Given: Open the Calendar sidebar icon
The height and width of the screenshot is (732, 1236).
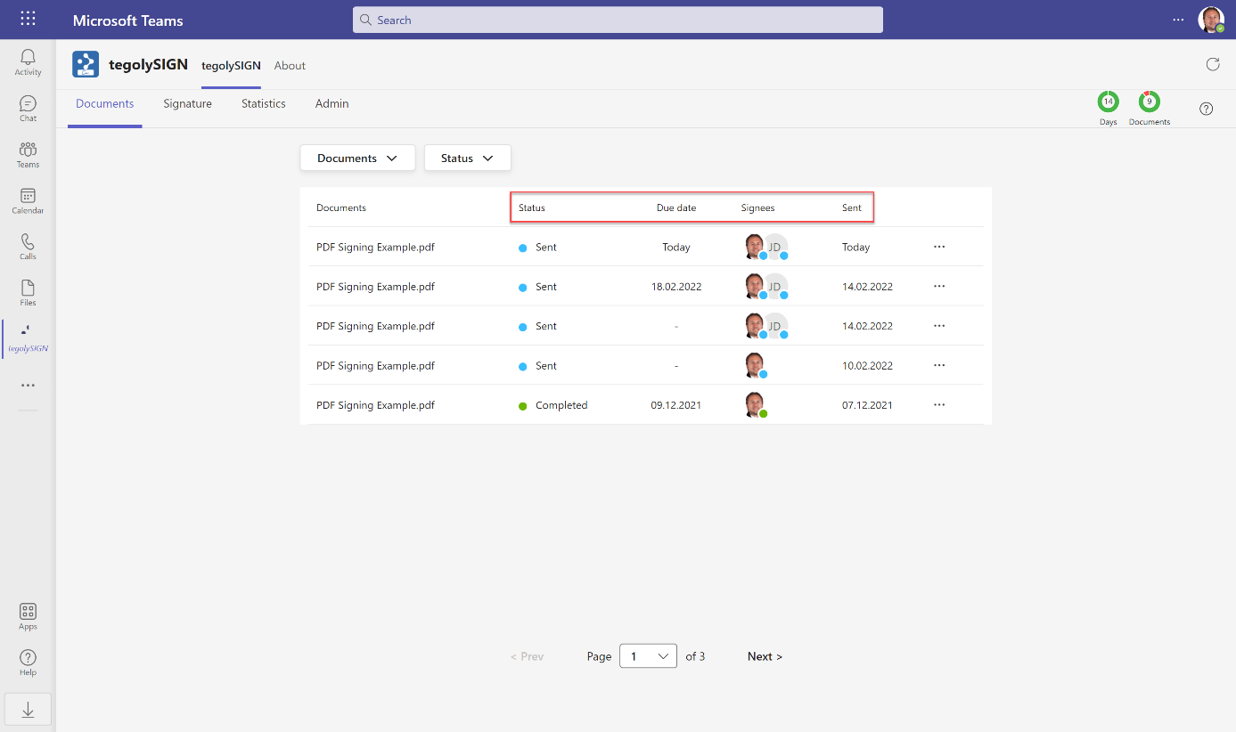Looking at the screenshot, I should 28,200.
